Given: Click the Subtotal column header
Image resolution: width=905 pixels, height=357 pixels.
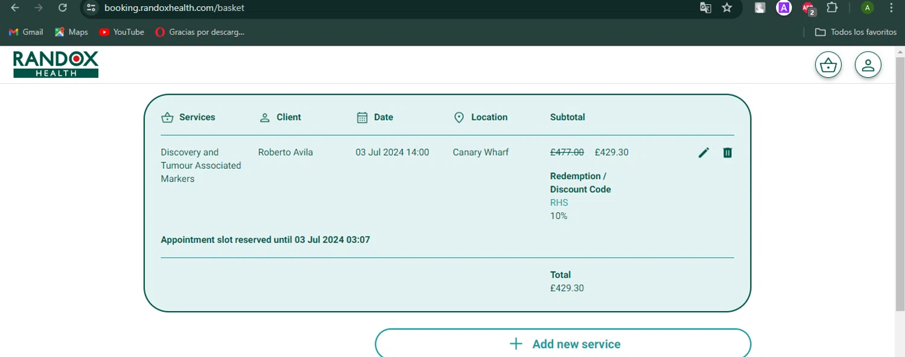Looking at the screenshot, I should (x=567, y=117).
